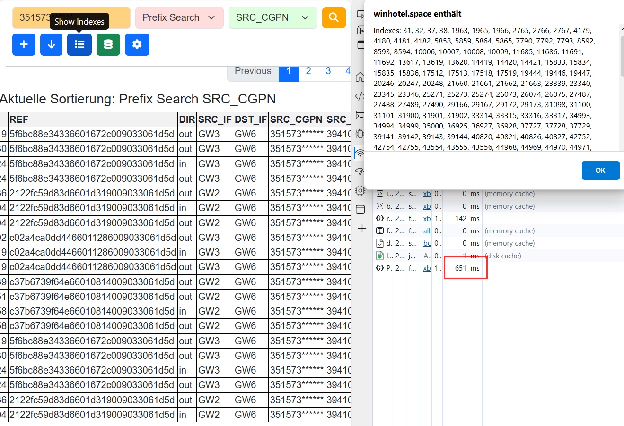
Task: Click the '142 ms' timing cell
Action: pyautogui.click(x=467, y=218)
